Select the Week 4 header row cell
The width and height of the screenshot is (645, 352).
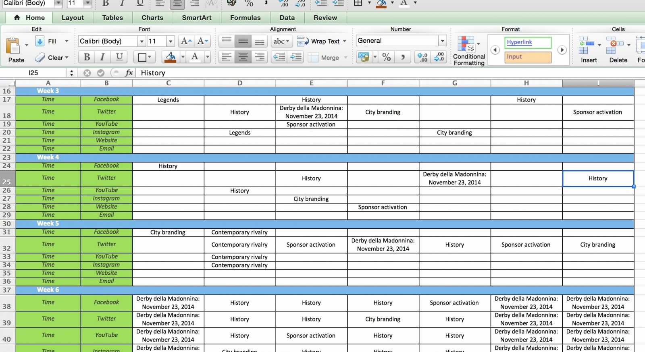click(x=48, y=157)
